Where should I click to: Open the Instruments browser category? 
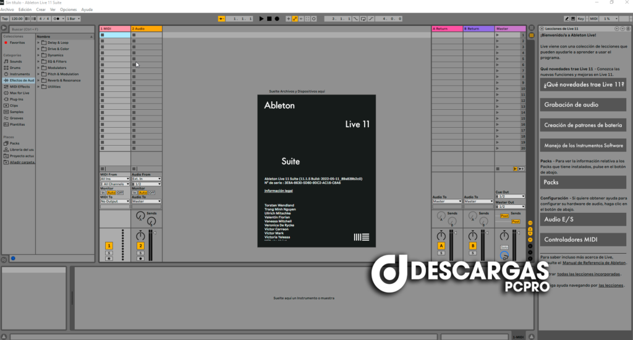click(19, 74)
